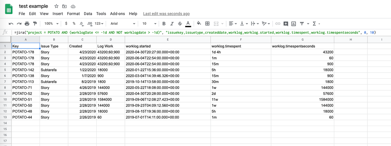Select cell POTATO-44
Screen dimensions: 391x146
click(x=25, y=117)
